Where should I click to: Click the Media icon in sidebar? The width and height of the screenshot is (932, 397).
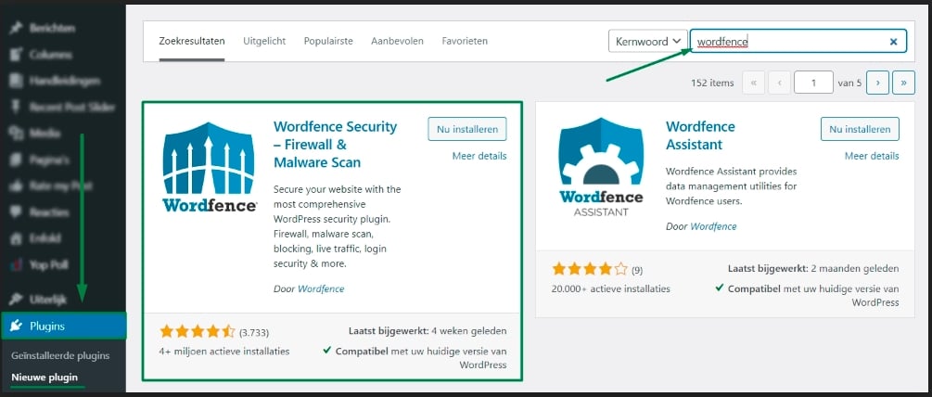tap(16, 134)
